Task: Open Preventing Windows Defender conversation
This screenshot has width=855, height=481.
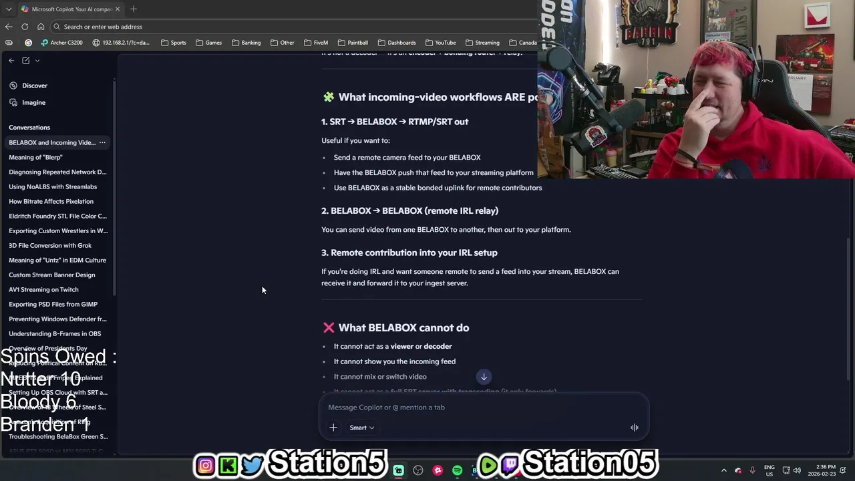Action: click(57, 319)
